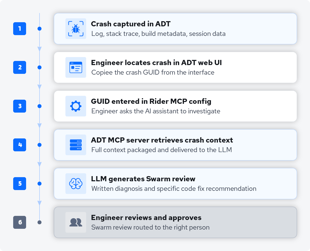Click 'Swarm review routed to the right person' text
Screen dimensions: 310x251
(150, 227)
